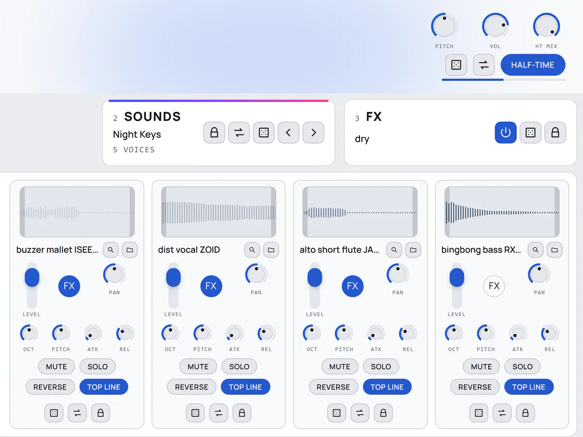The width and height of the screenshot is (583, 437).
Task: Click the swap icon on the buzzer mallet voice
Action: coord(77,413)
